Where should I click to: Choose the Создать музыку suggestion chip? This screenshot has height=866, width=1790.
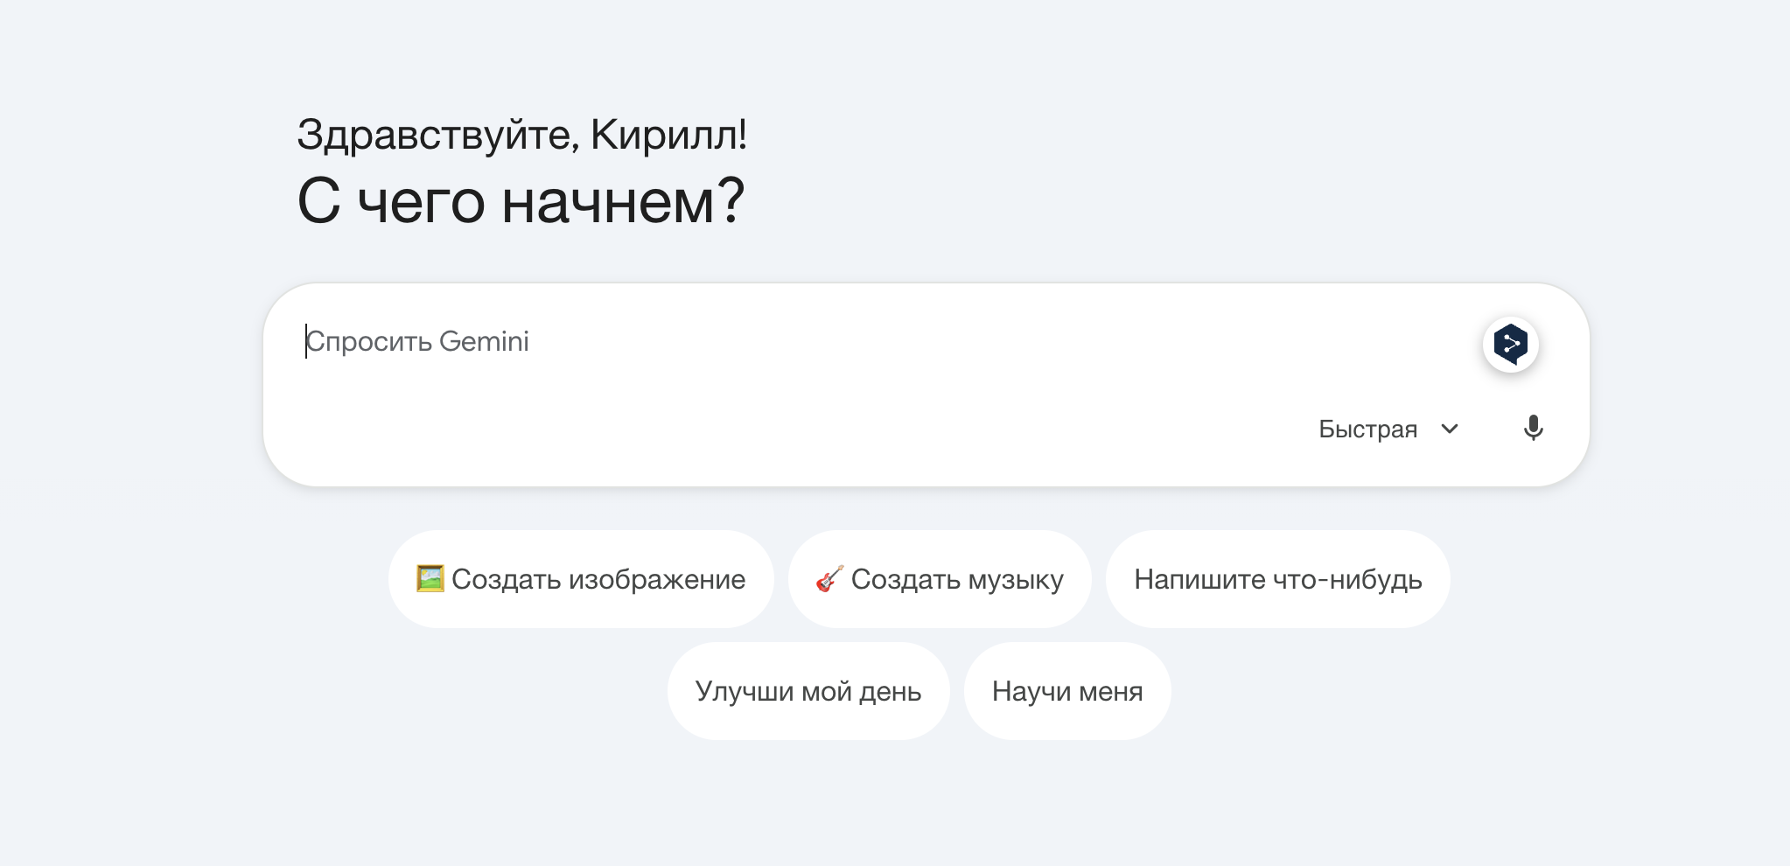[940, 579]
